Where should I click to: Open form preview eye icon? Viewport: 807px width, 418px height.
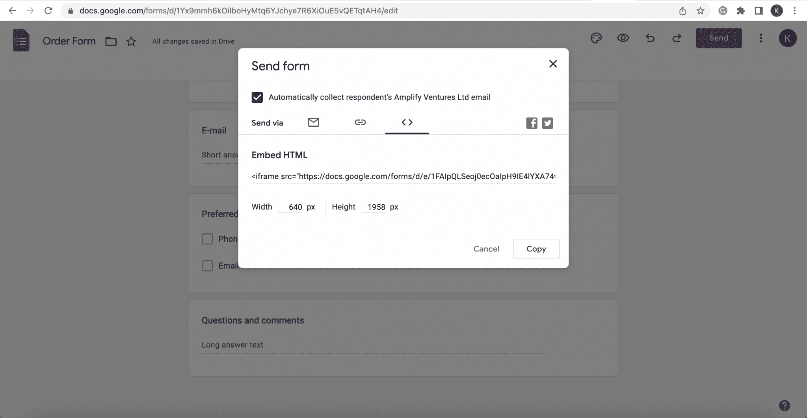[623, 38]
